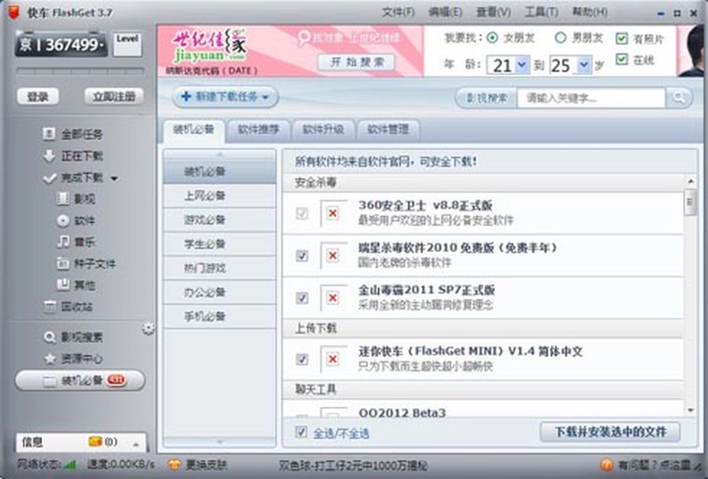Screen dimensions: 708x479
Task: Uncheck the 瑞星杀毒软件 2010 checkbox
Action: click(x=302, y=255)
